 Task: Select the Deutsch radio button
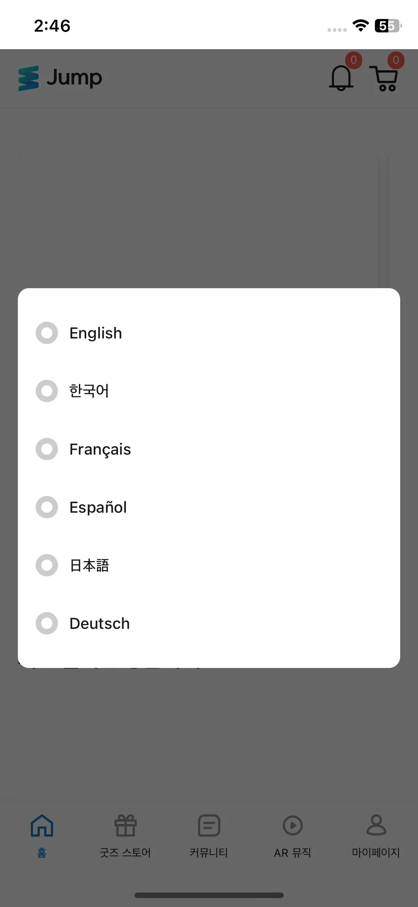coord(47,623)
